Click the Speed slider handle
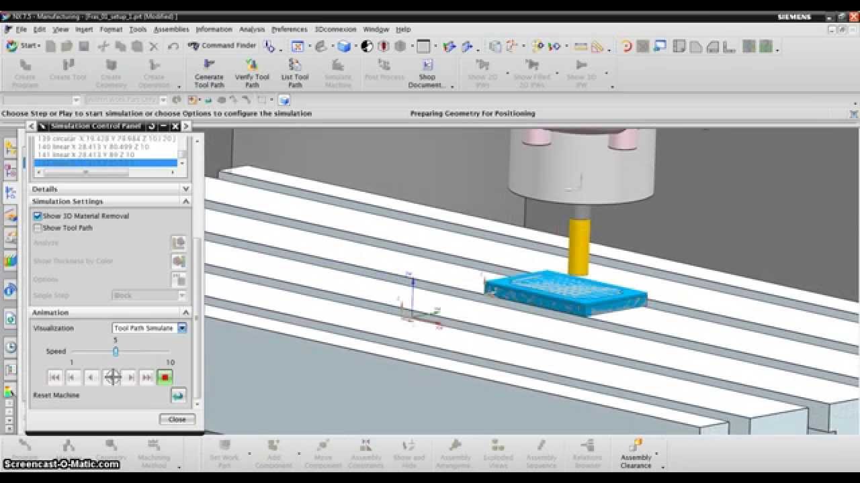The height and width of the screenshot is (483, 860). (116, 352)
